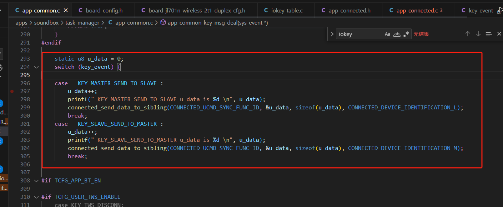This screenshot has height=207, width=503.
Task: Click the static keyword on line 293
Action: [x=65, y=59]
